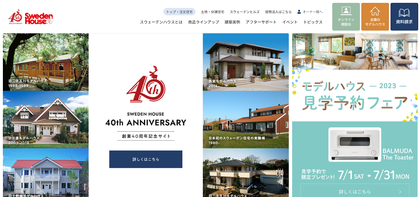Open the スウェーデンハウスとは menu
The image size is (420, 197).
(161, 22)
